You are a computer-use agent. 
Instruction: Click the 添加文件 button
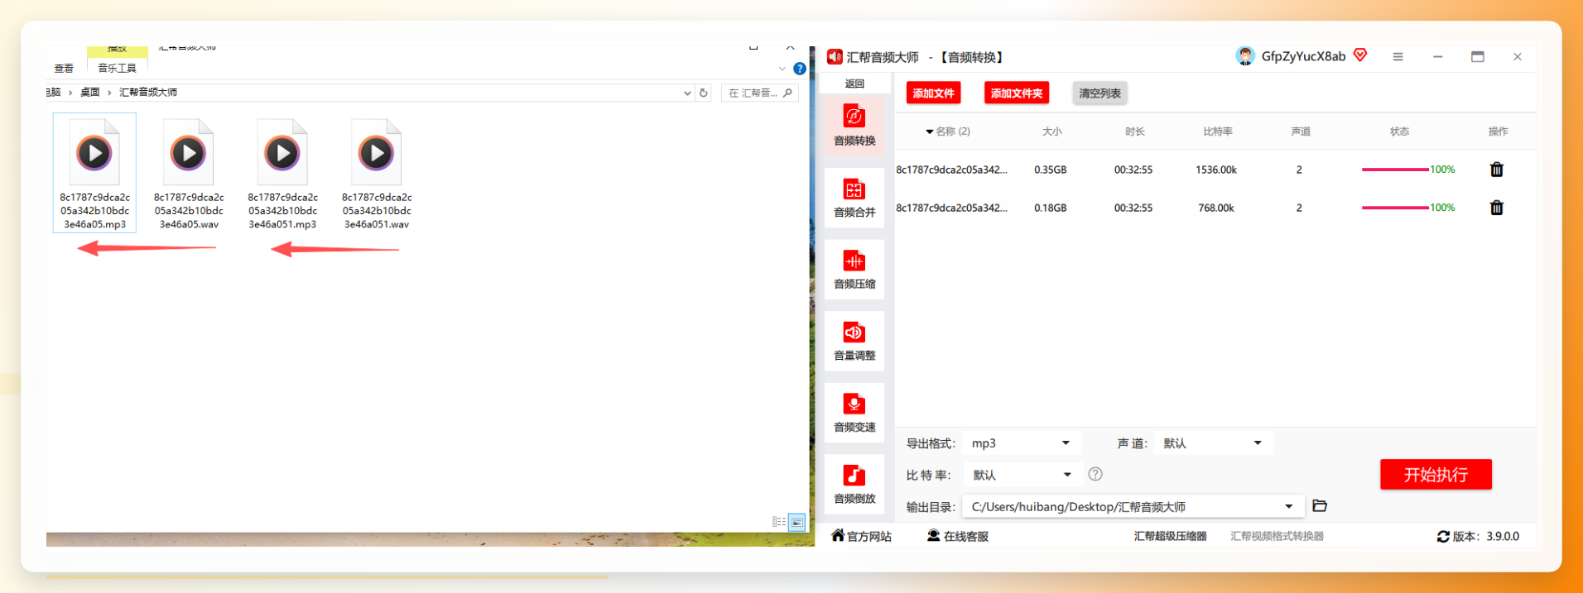tap(933, 93)
